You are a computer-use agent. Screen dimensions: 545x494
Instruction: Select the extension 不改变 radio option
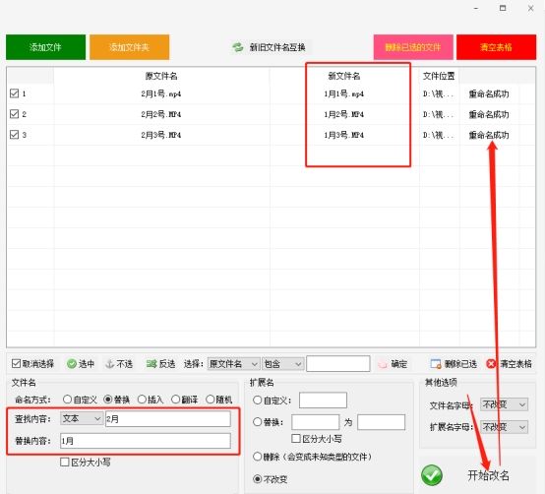click(x=257, y=479)
